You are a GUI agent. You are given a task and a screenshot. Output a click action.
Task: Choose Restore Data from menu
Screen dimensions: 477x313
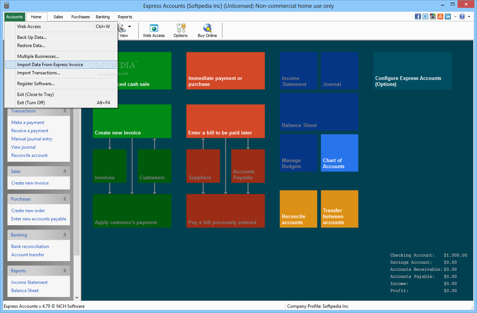pyautogui.click(x=61, y=46)
